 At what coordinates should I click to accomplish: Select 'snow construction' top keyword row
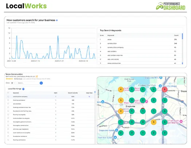click(140, 63)
